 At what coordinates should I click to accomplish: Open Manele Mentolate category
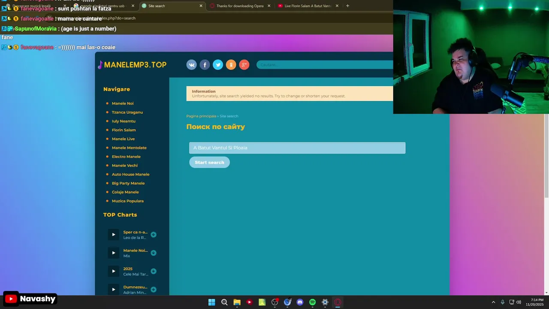click(x=129, y=148)
